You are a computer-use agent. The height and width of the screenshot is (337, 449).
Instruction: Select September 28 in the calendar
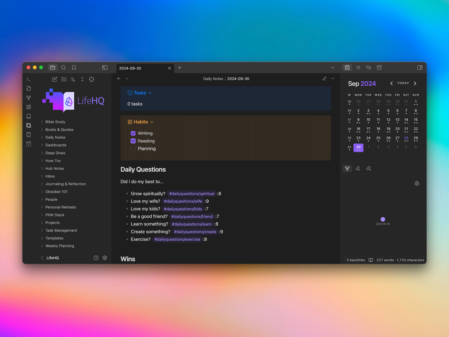click(x=406, y=138)
